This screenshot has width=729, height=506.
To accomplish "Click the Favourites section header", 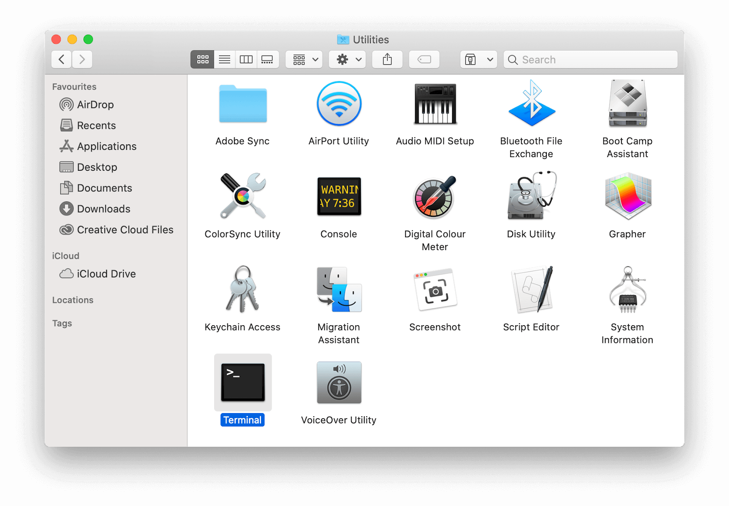I will click(x=74, y=87).
